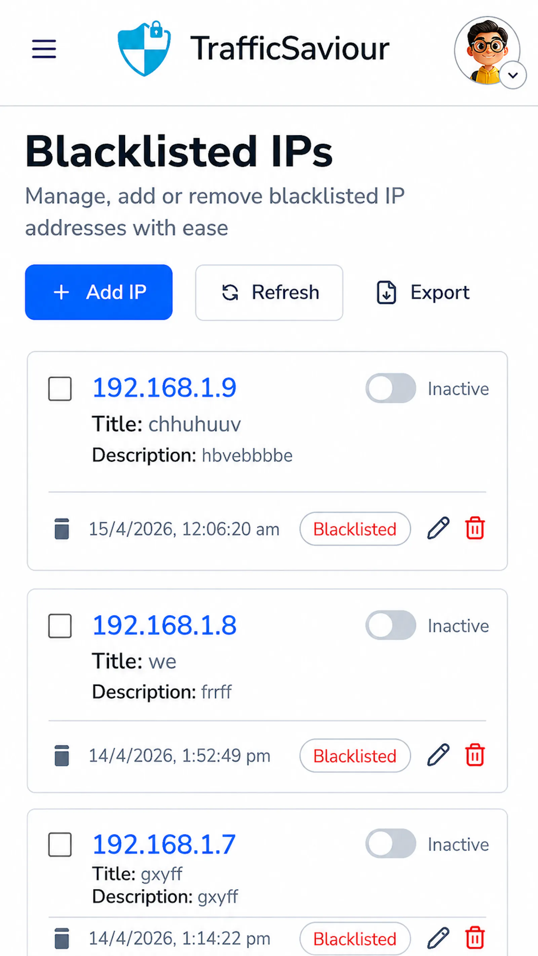Click the title text chhuhuuv

pyautogui.click(x=195, y=424)
